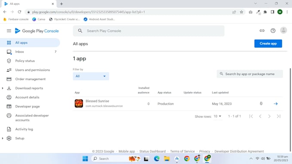292x164 pixels.
Task: Open the Blessed Sunrise app name
Action: 97,101
